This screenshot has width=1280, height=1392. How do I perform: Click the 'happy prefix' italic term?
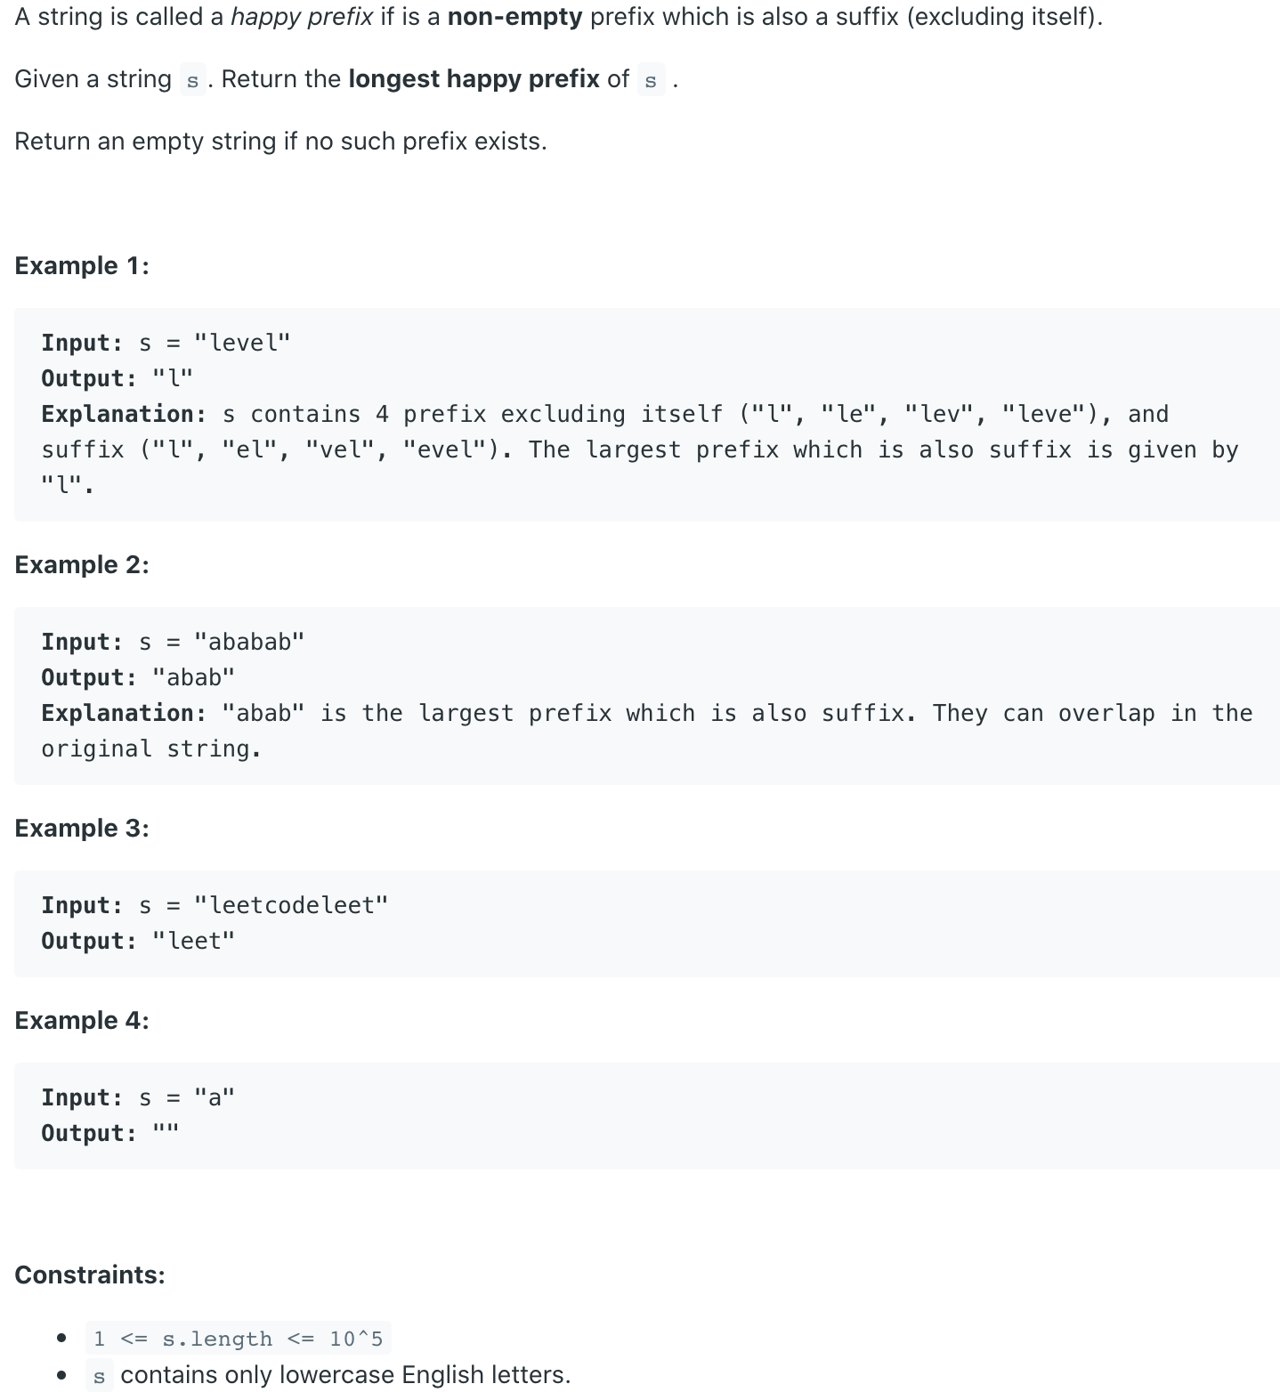coord(301,18)
